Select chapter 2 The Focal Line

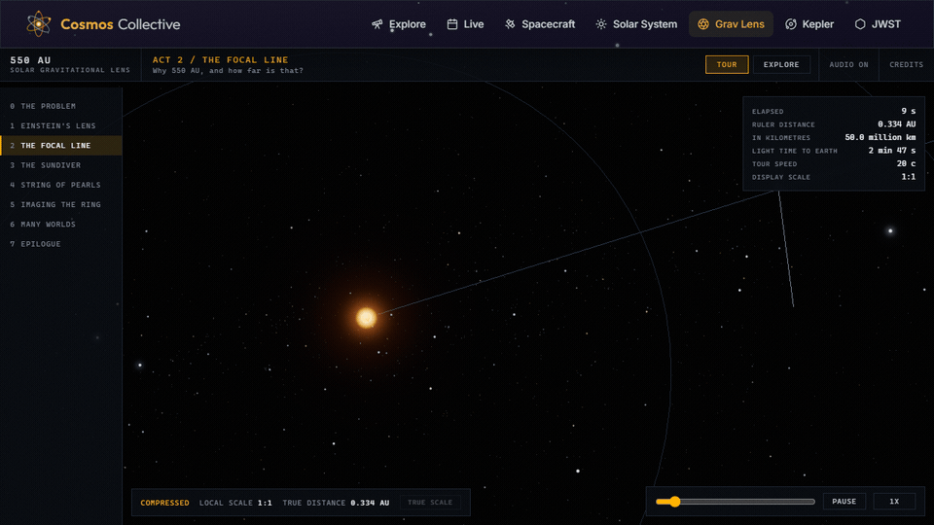(x=61, y=145)
